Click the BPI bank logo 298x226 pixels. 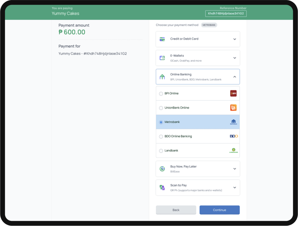[x=233, y=93]
